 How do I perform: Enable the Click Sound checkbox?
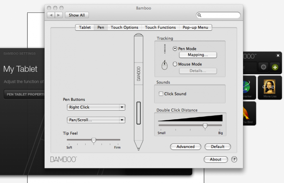[x=161, y=94]
